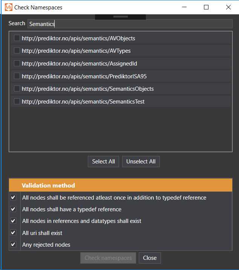Click the Check namespaces button
This screenshot has height=270, width=239.
(x=108, y=258)
